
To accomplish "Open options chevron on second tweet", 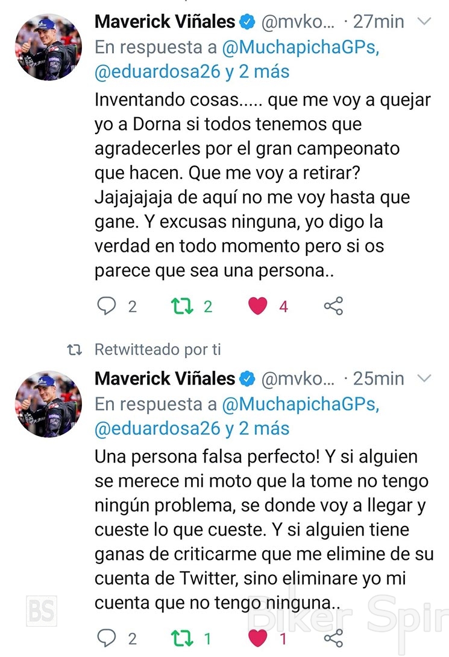I will pyautogui.click(x=424, y=379).
